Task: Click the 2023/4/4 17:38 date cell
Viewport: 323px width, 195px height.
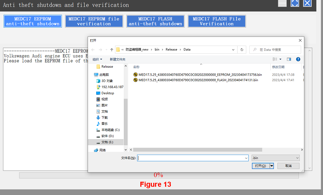Action: click(283, 75)
